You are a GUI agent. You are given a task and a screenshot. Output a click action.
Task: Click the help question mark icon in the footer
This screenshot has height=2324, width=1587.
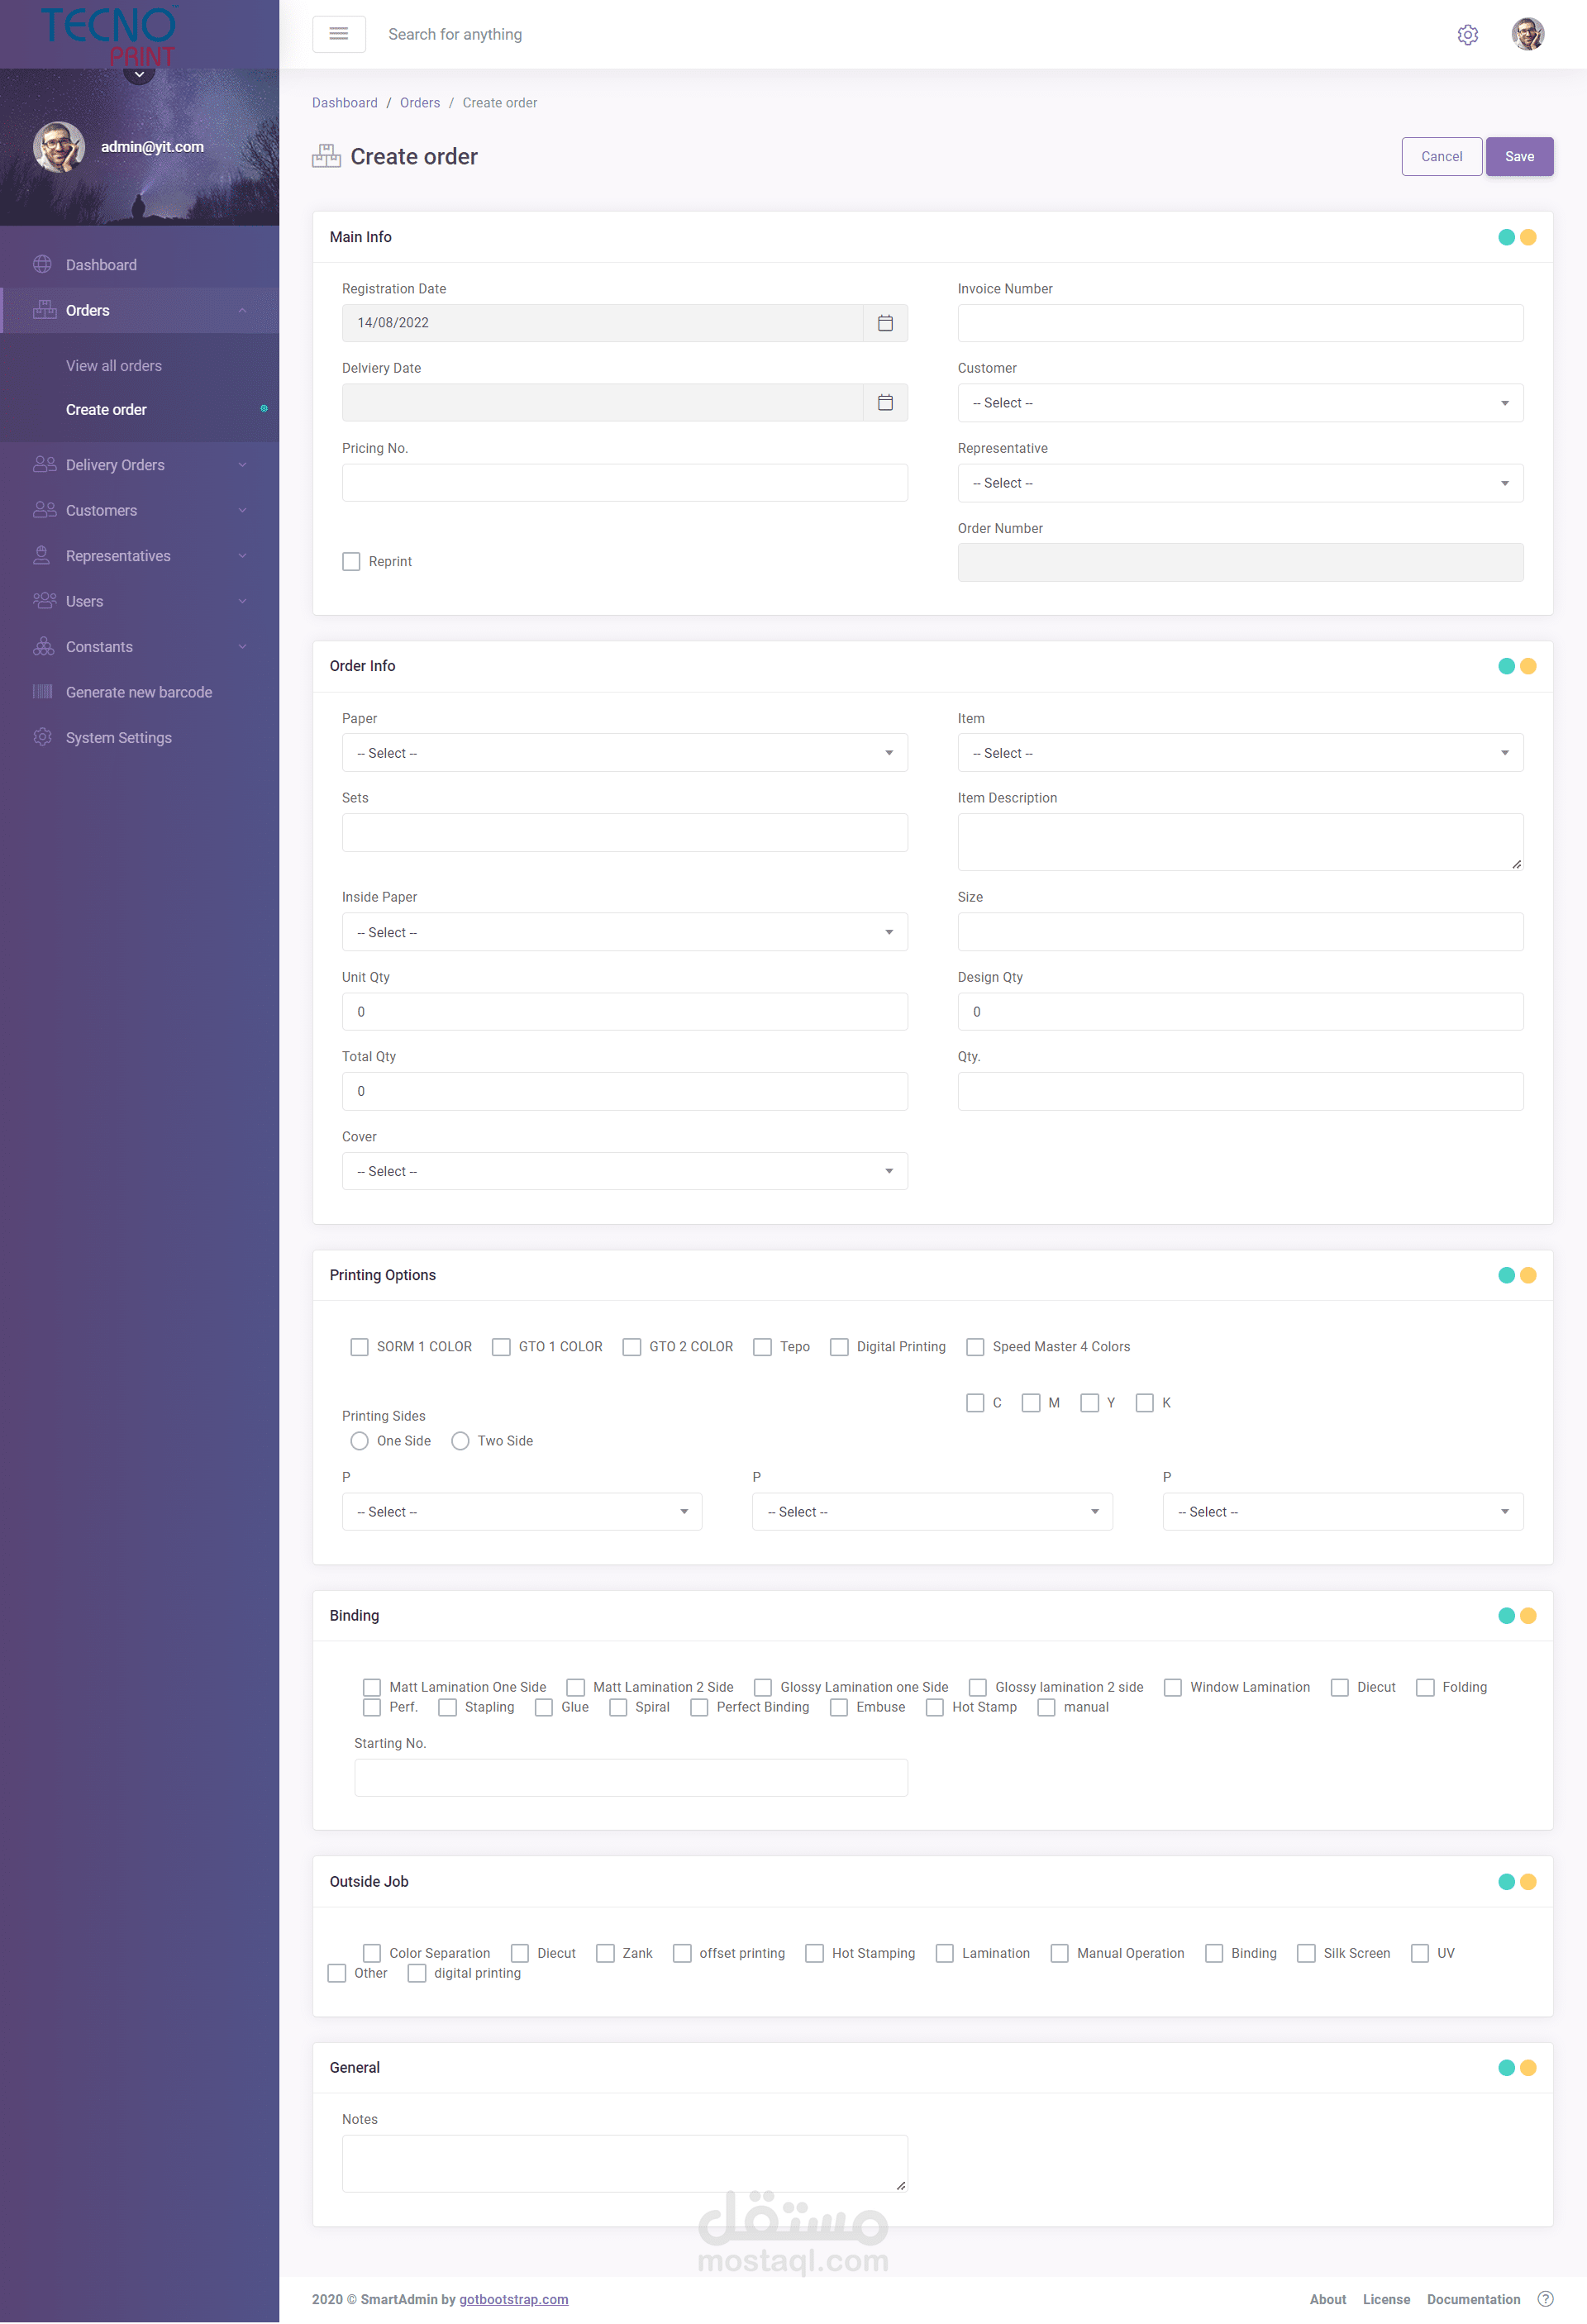tap(1545, 2299)
